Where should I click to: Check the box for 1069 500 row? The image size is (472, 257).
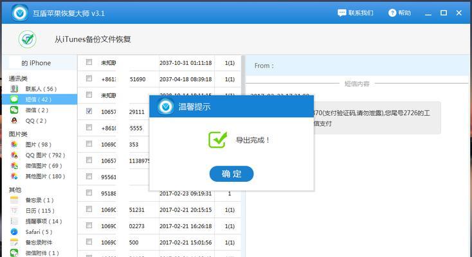pos(89,242)
